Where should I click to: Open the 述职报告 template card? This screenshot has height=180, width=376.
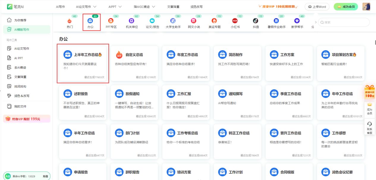[83, 103]
